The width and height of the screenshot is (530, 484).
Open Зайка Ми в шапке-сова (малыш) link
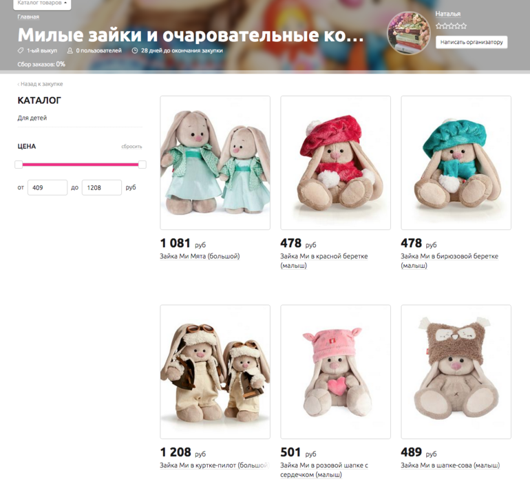(x=450, y=465)
